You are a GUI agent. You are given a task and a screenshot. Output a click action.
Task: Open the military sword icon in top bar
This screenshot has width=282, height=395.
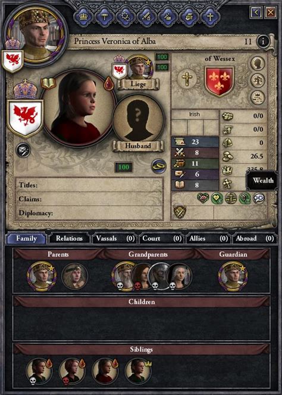tap(146, 17)
